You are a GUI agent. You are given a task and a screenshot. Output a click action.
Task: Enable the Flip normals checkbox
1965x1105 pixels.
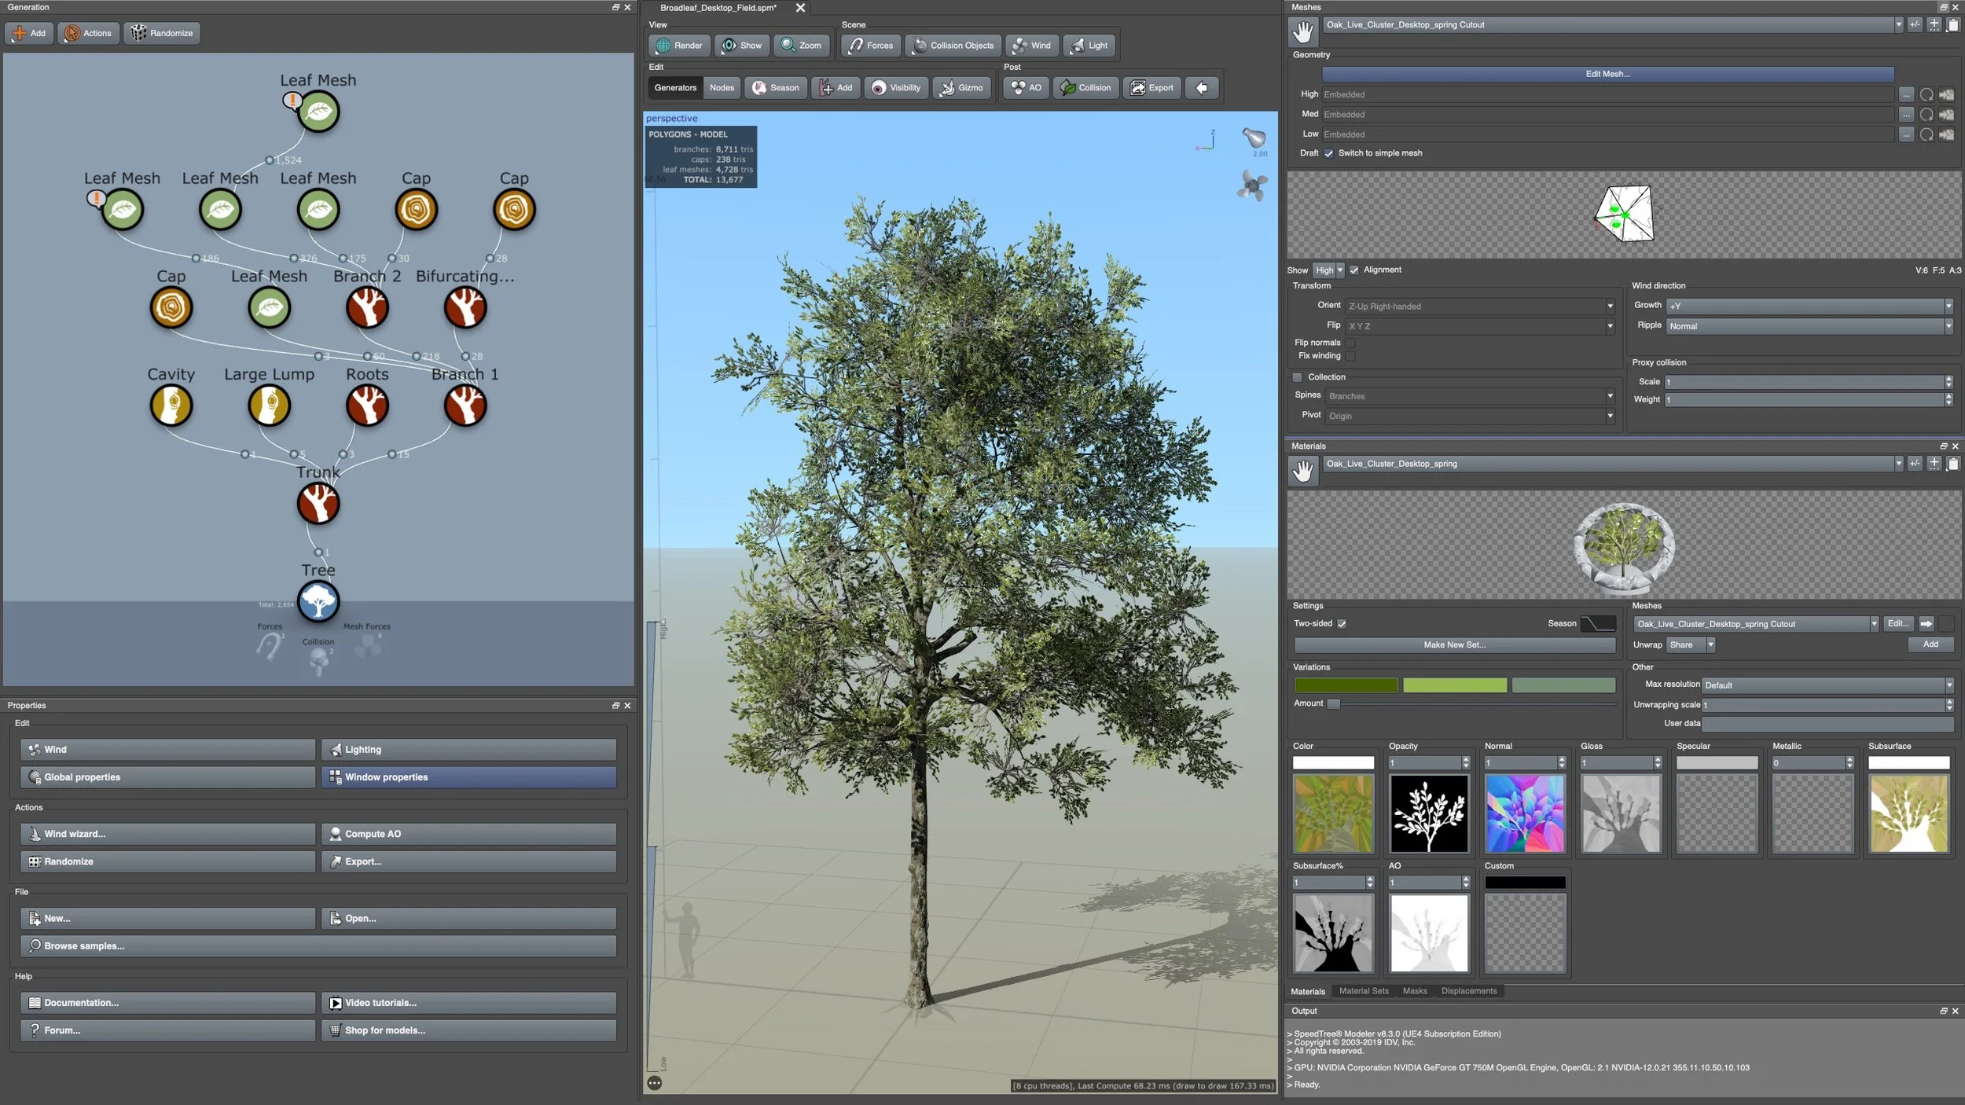1350,343
